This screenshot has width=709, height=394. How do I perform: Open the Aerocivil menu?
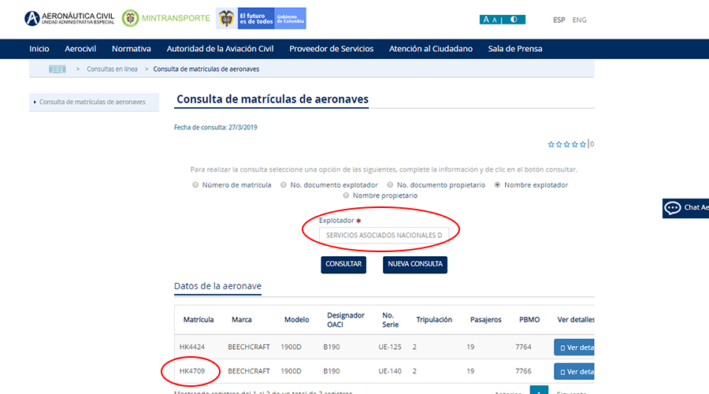80,49
